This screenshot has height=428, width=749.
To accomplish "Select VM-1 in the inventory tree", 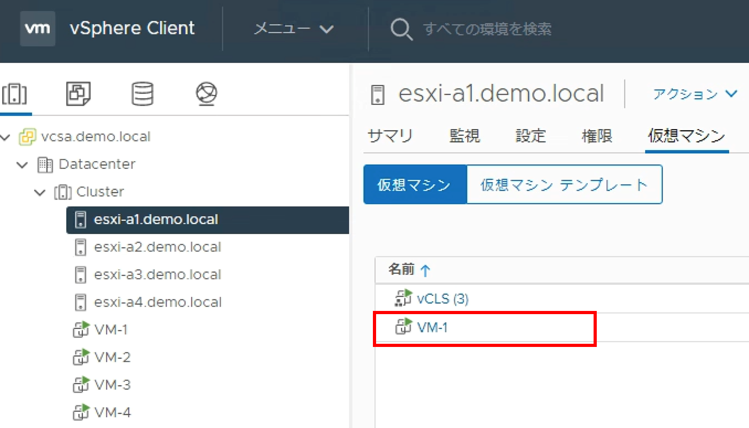I will 111,329.
